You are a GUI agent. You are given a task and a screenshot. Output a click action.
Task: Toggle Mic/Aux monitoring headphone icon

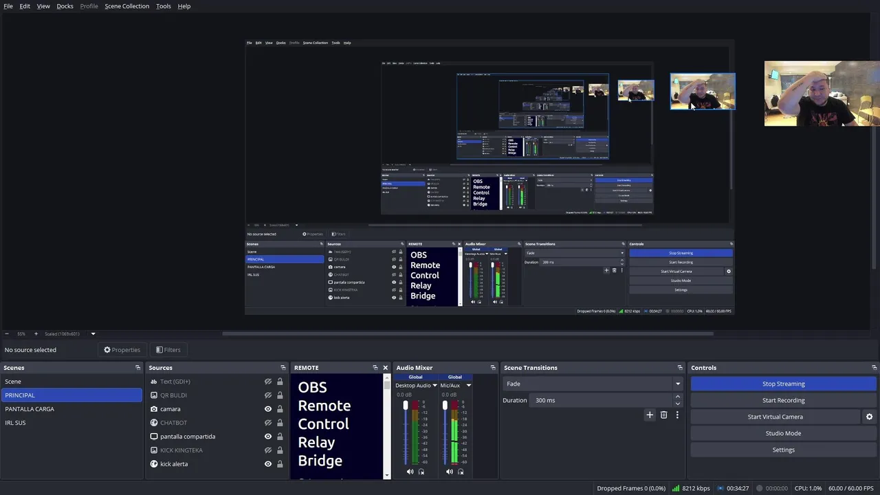click(x=461, y=472)
